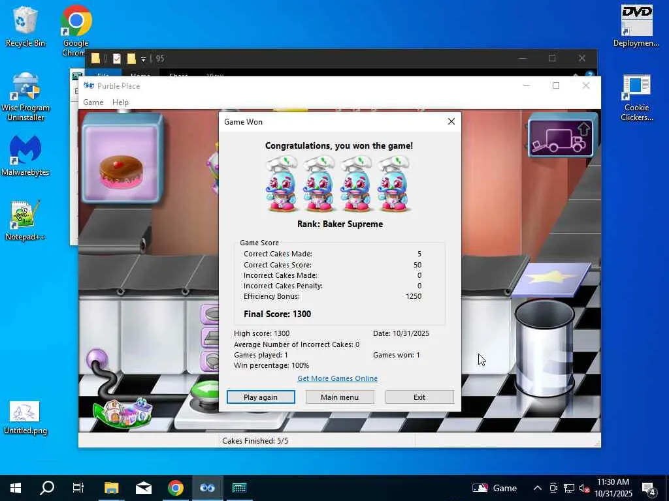Open the Mail app on taskbar

(143, 488)
